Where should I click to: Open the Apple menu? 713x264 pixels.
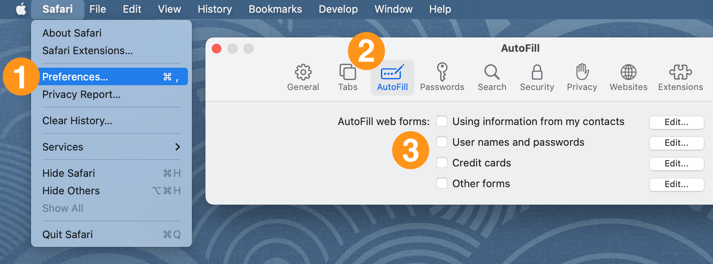[x=21, y=9]
